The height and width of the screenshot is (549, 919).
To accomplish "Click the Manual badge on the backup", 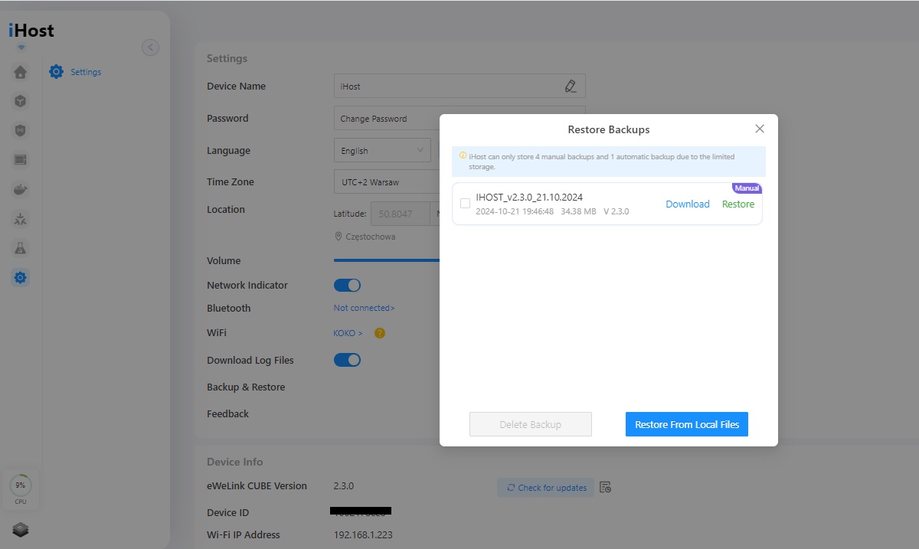I will click(747, 188).
